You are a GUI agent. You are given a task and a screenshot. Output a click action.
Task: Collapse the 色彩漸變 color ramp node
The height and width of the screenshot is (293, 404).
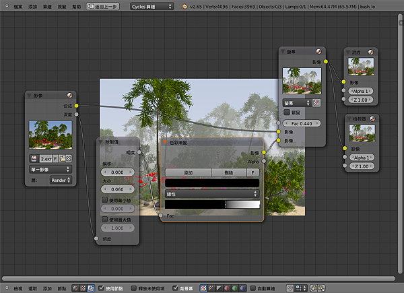pos(165,143)
